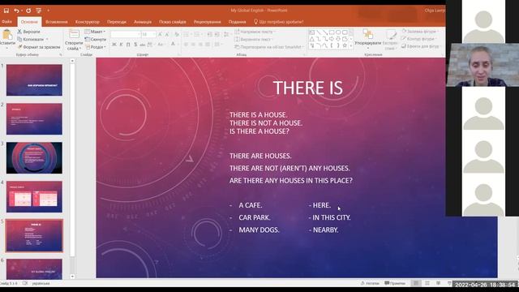
Task: Open the Customize Quick Access Toolbar arrow
Action: click(x=49, y=11)
